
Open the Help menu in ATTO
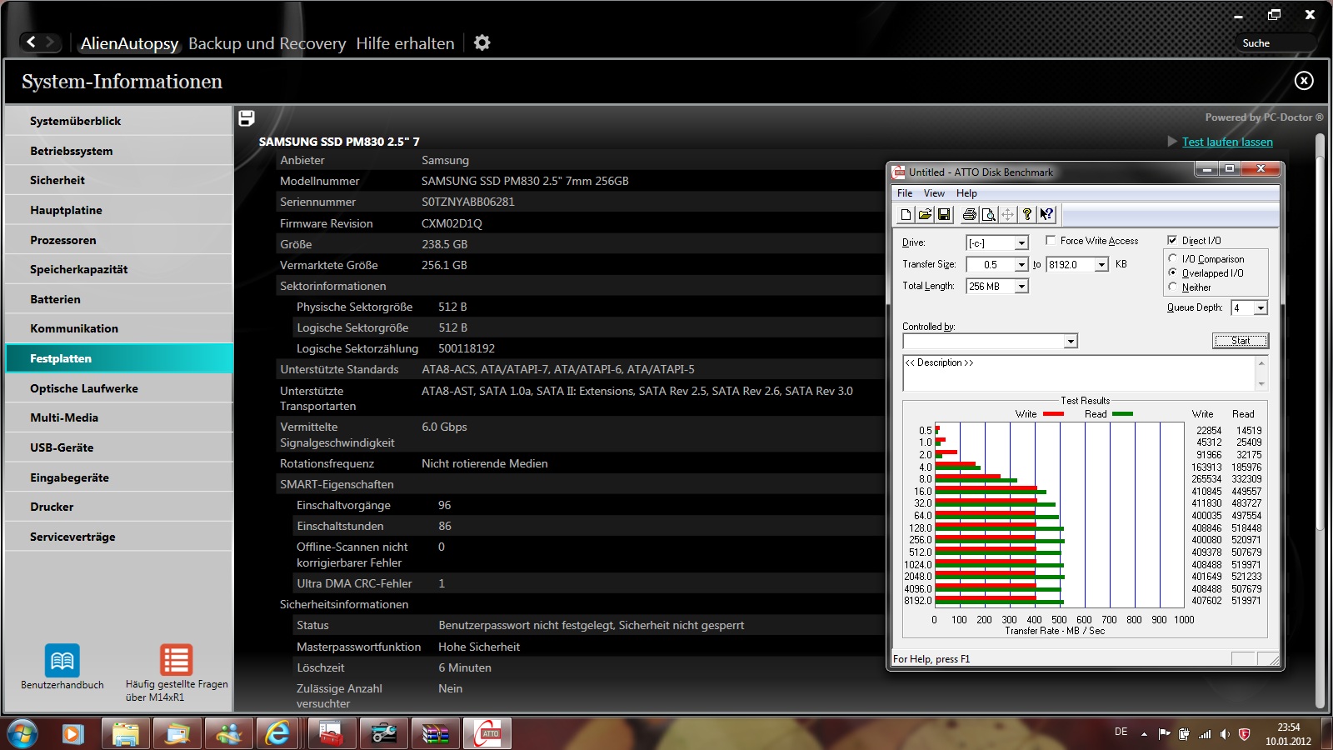tap(966, 192)
